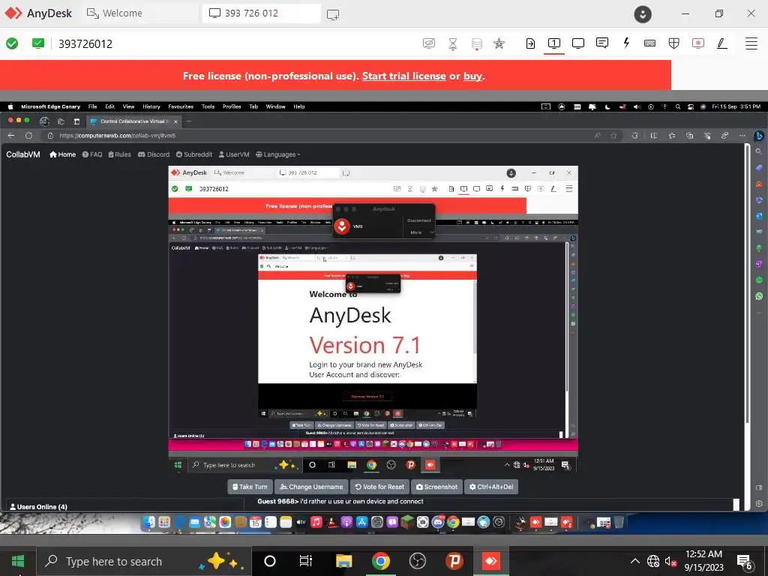Image resolution: width=768 pixels, height=576 pixels.
Task: Open Music app in the Mac dock
Action: [x=316, y=523]
